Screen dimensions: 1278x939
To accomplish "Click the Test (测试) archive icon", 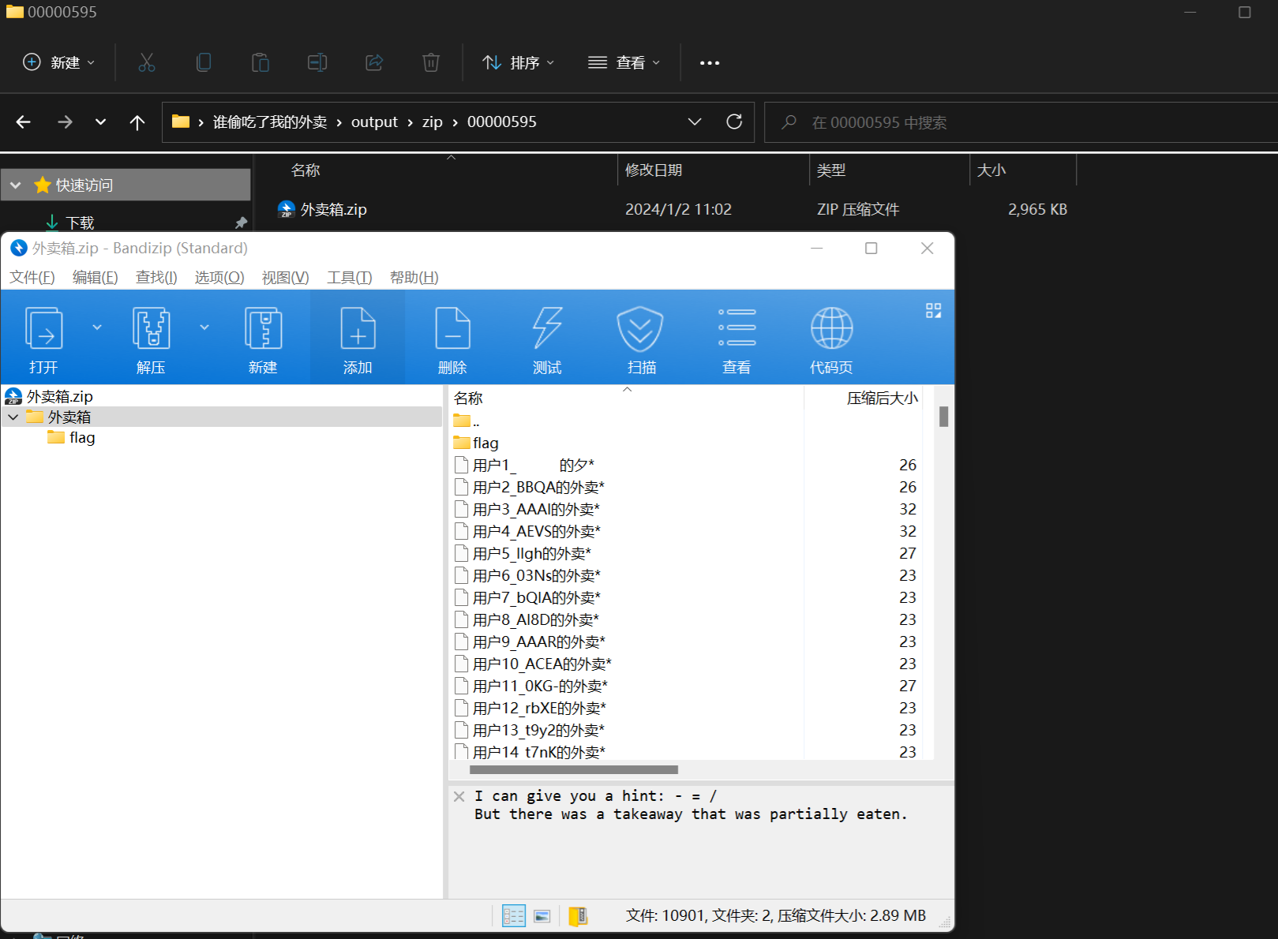I will tap(547, 328).
